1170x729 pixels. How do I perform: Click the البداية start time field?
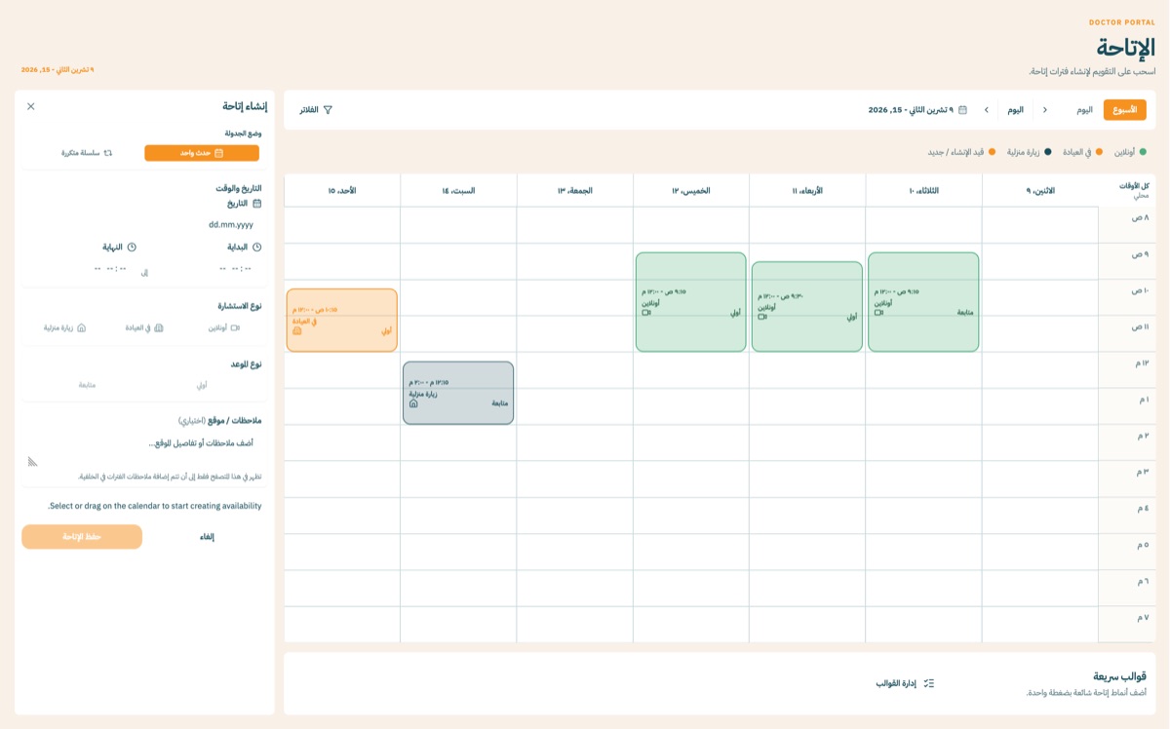(x=208, y=268)
